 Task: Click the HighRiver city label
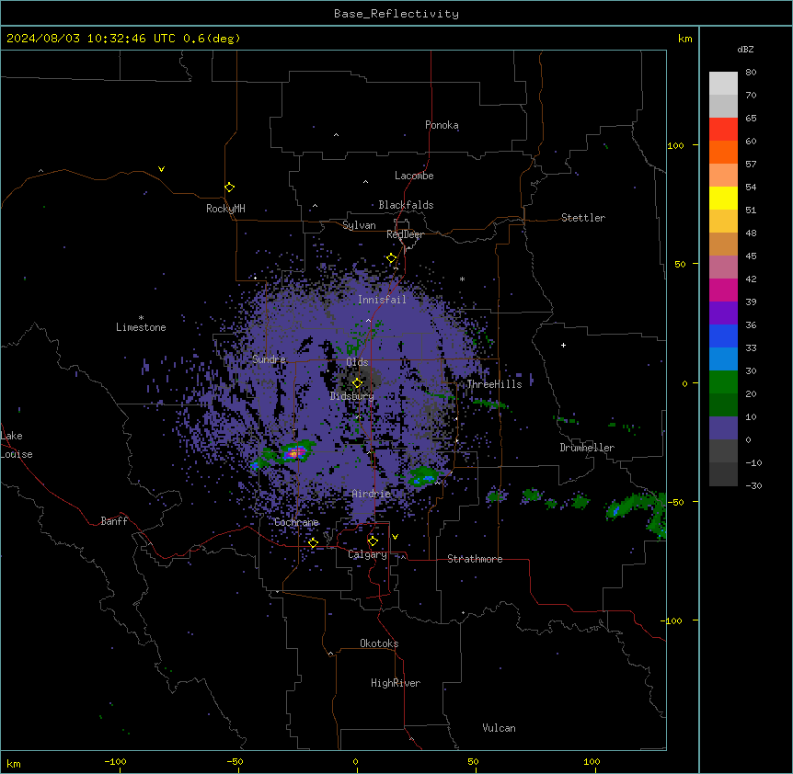coord(396,683)
